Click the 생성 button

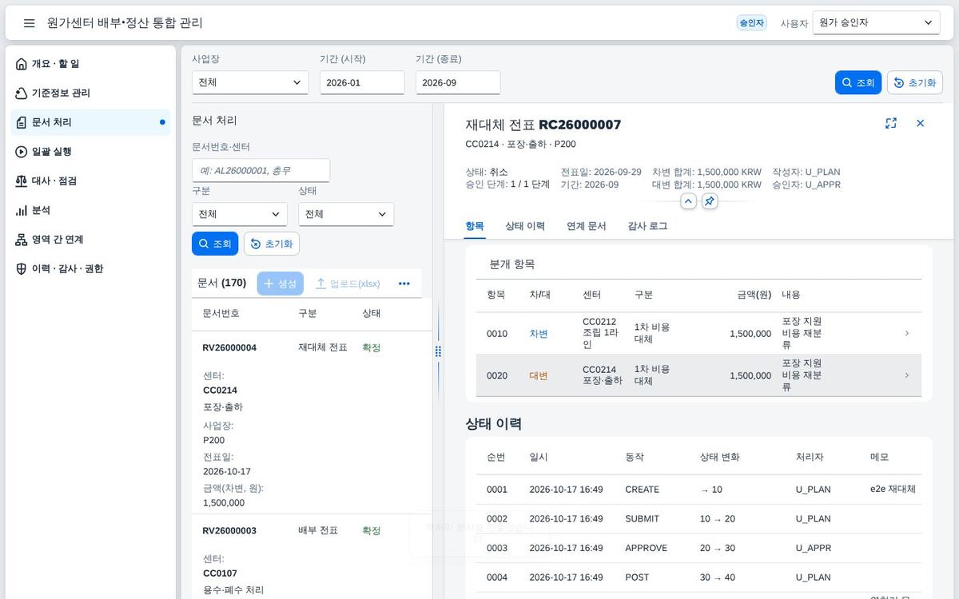(x=281, y=284)
